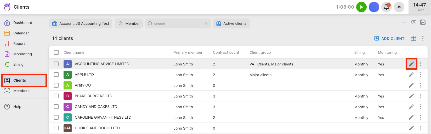Open table column layout settings icon
Image resolution: width=431 pixels, height=134 pixels.
click(x=413, y=38)
